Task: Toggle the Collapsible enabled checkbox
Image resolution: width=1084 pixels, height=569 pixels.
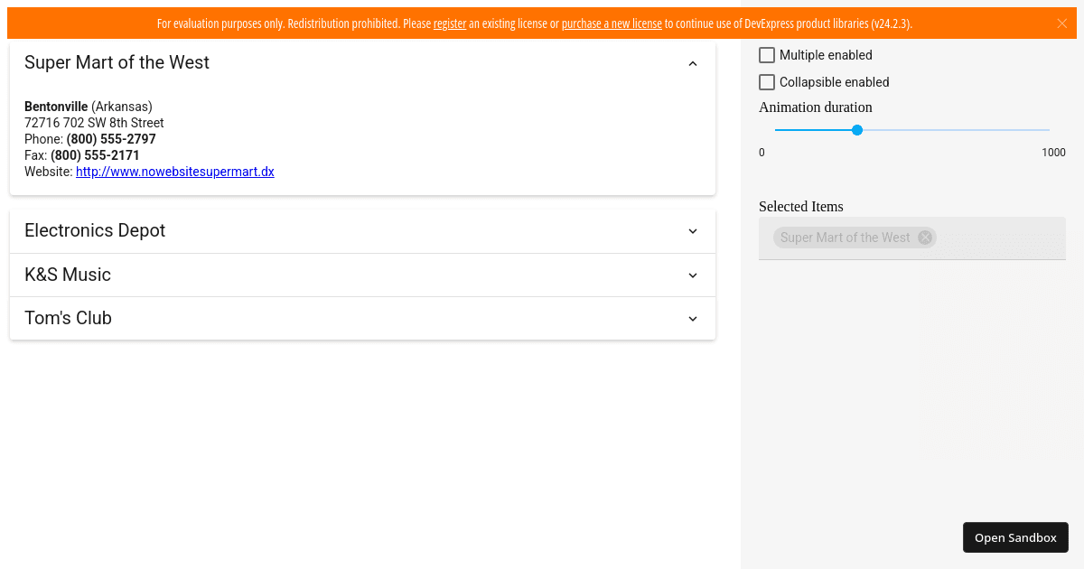Action: click(x=767, y=82)
